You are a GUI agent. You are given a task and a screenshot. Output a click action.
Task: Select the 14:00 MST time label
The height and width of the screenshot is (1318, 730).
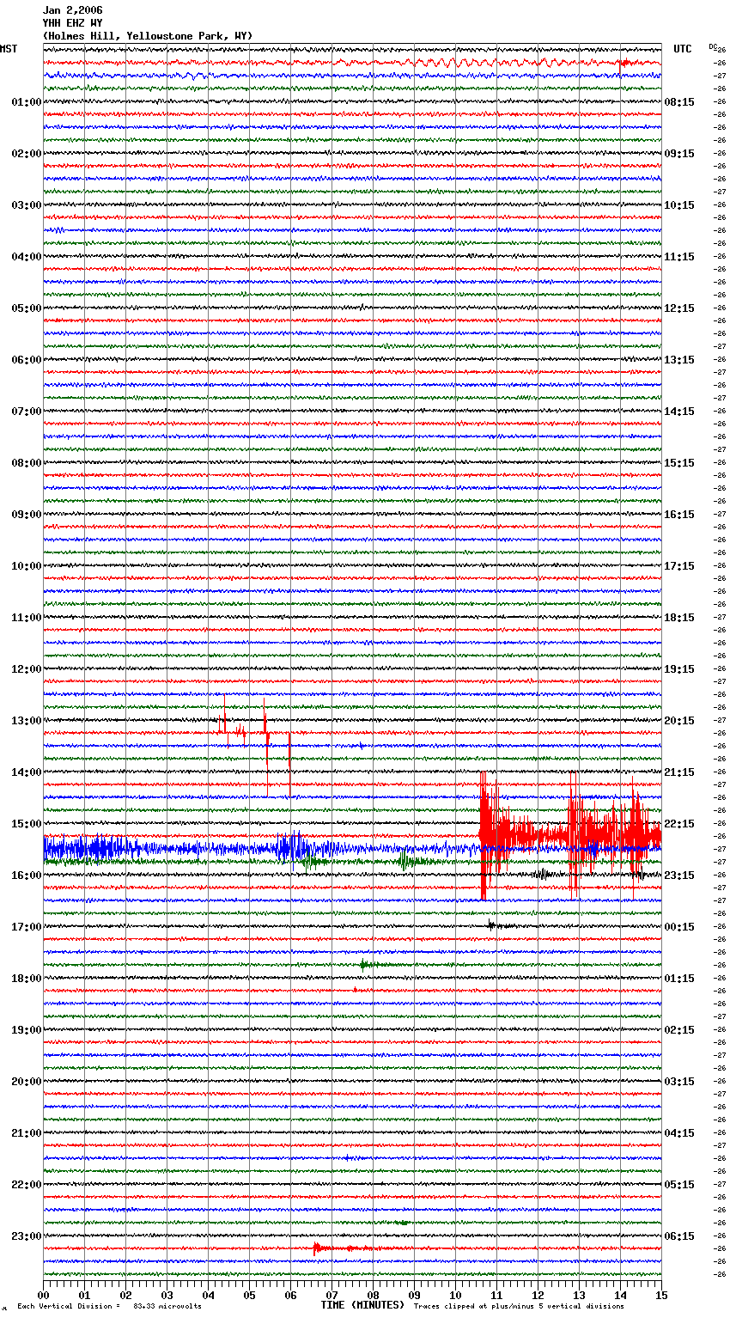[26, 772]
